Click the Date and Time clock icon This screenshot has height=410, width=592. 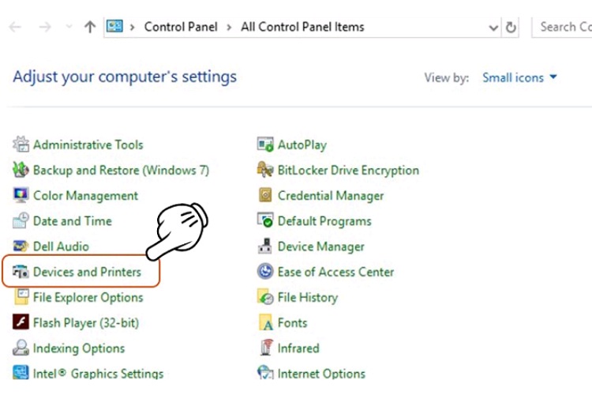pos(21,220)
